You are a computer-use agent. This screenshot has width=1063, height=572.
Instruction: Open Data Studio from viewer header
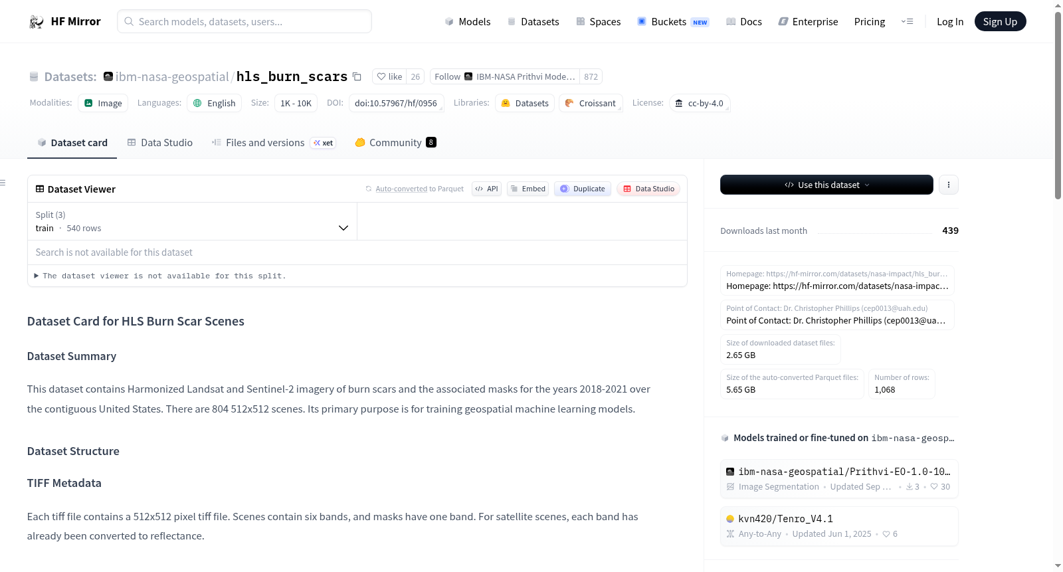[x=648, y=189]
